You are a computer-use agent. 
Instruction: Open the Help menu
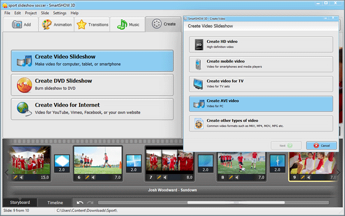point(74,13)
